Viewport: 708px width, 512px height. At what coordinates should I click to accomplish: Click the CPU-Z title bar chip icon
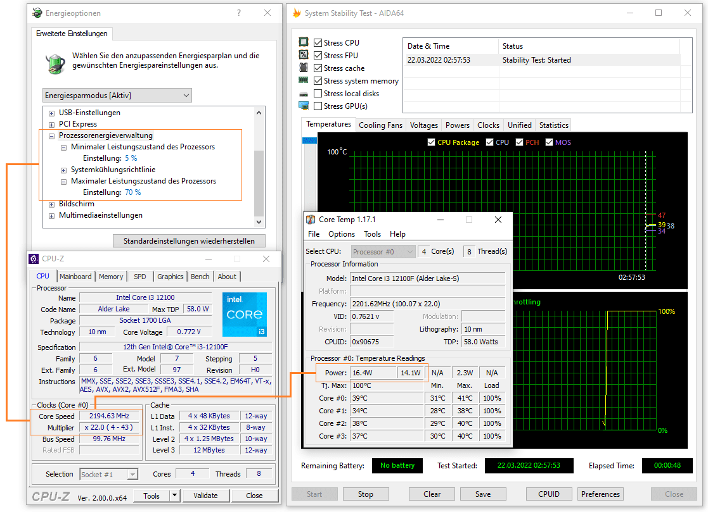point(34,259)
